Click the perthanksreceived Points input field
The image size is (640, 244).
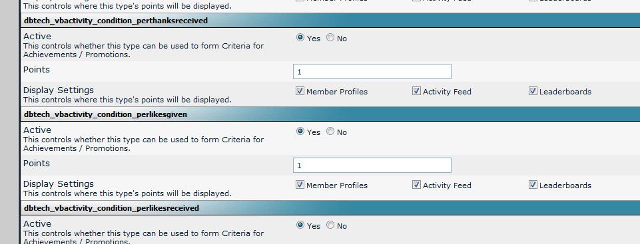click(x=372, y=72)
